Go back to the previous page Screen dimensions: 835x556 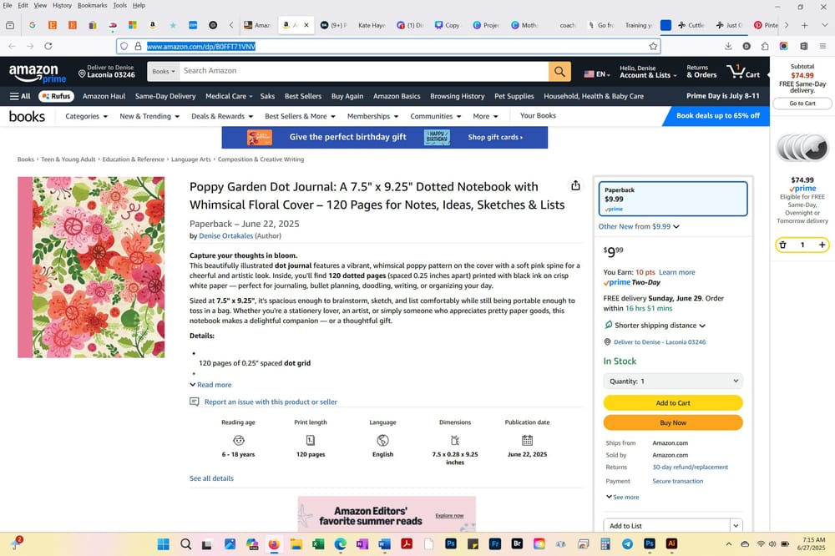point(13,47)
